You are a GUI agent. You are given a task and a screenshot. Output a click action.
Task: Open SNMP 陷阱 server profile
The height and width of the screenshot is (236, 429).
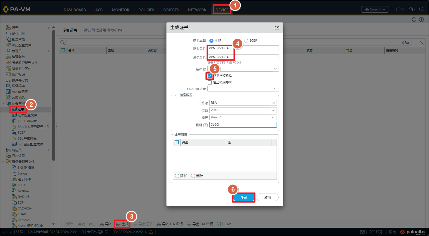click(26, 168)
